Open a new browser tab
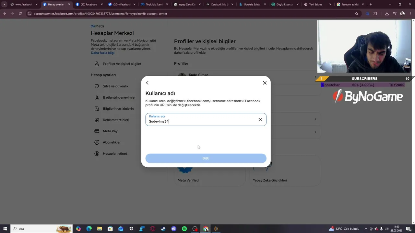This screenshot has height=233, width=415. pyautogui.click(x=371, y=5)
